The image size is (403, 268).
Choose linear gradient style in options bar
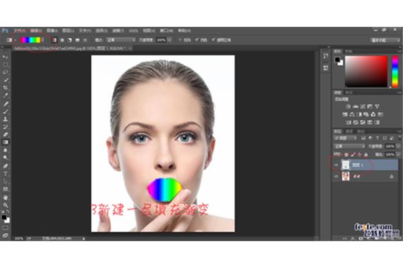tap(54, 40)
